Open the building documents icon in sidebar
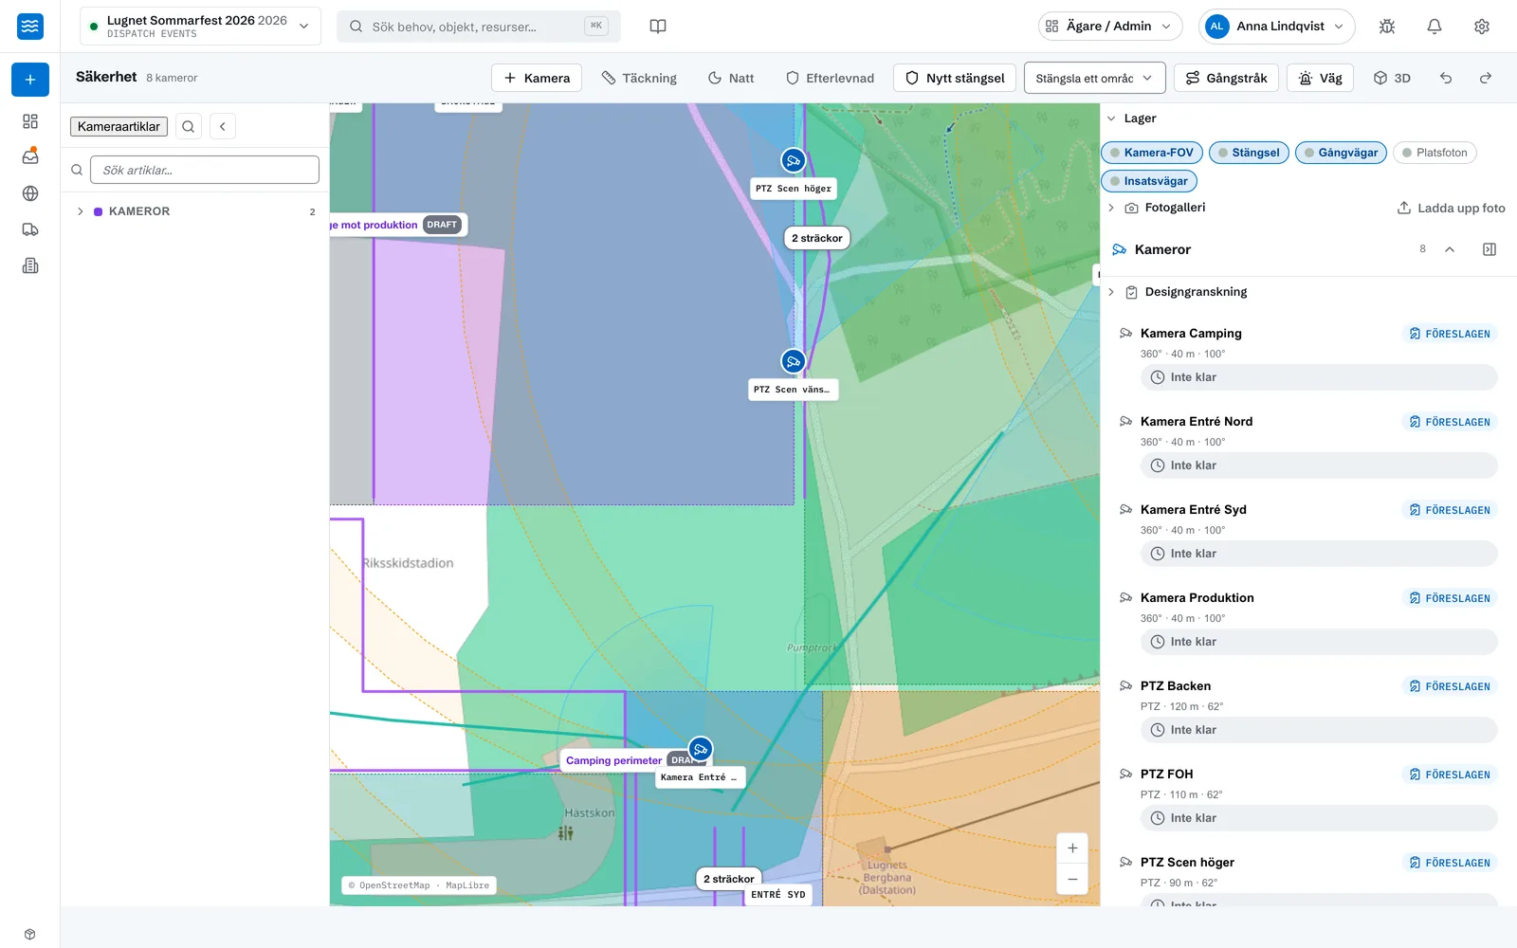This screenshot has height=948, width=1517. [x=30, y=265]
